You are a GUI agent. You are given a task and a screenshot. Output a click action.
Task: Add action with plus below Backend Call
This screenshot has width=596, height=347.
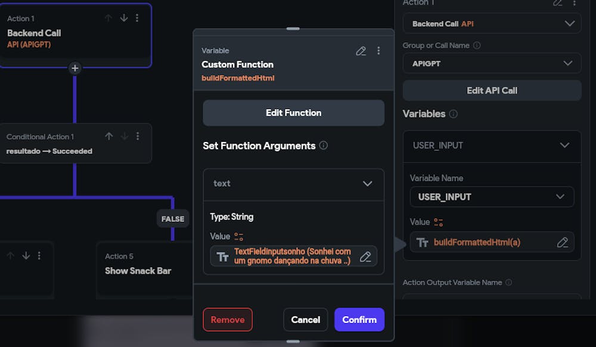tap(75, 68)
